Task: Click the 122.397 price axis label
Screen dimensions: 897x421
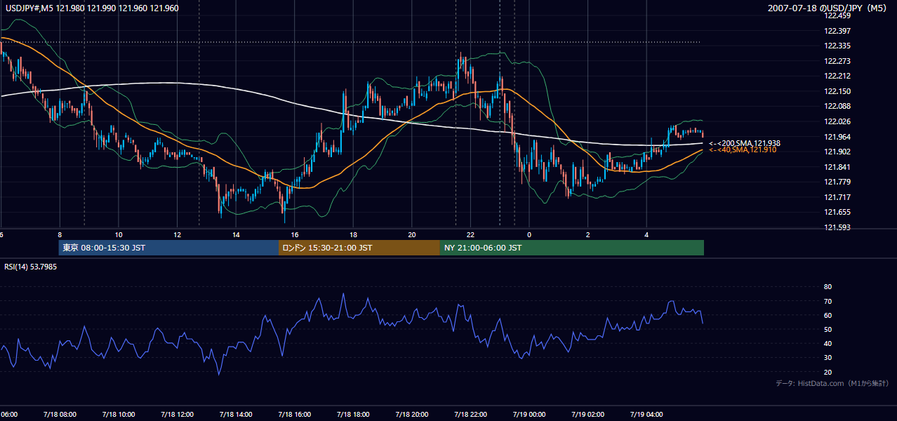Action: coord(836,31)
